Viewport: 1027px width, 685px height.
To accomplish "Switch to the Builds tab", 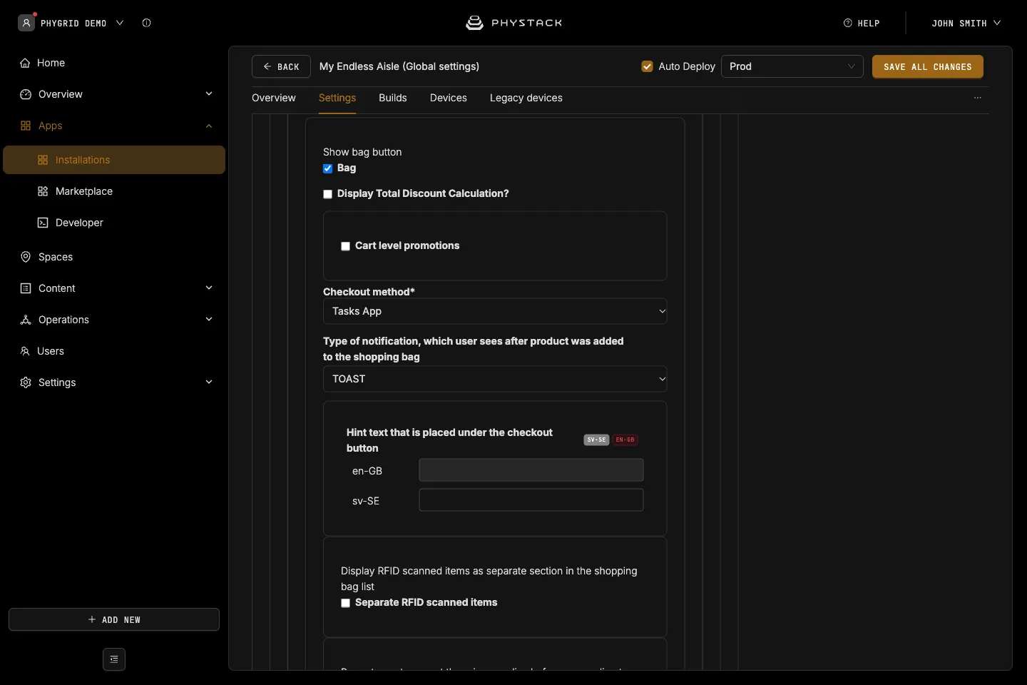I will pos(393,98).
